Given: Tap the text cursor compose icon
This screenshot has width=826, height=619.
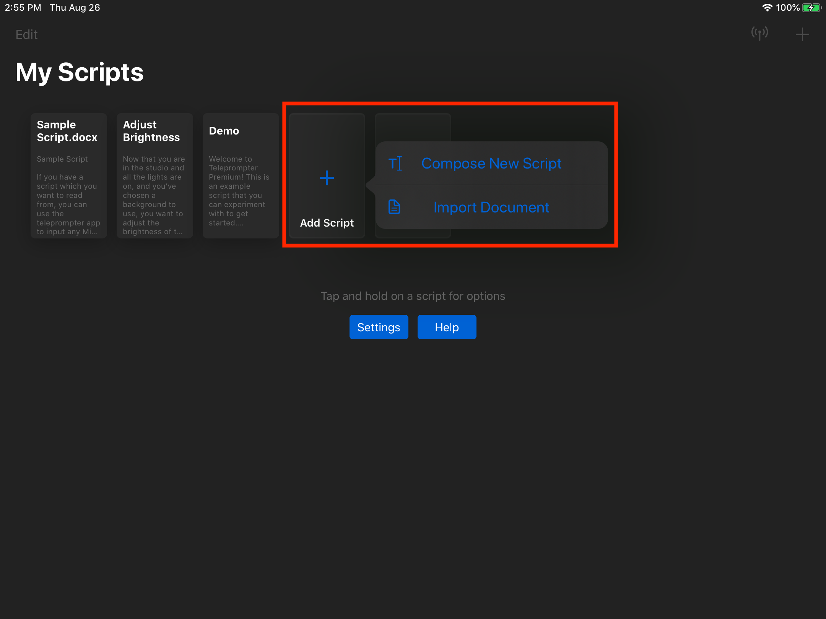Looking at the screenshot, I should point(395,164).
